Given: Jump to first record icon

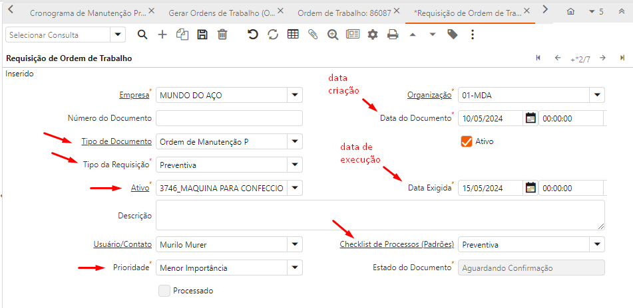Looking at the screenshot, I should coord(538,58).
